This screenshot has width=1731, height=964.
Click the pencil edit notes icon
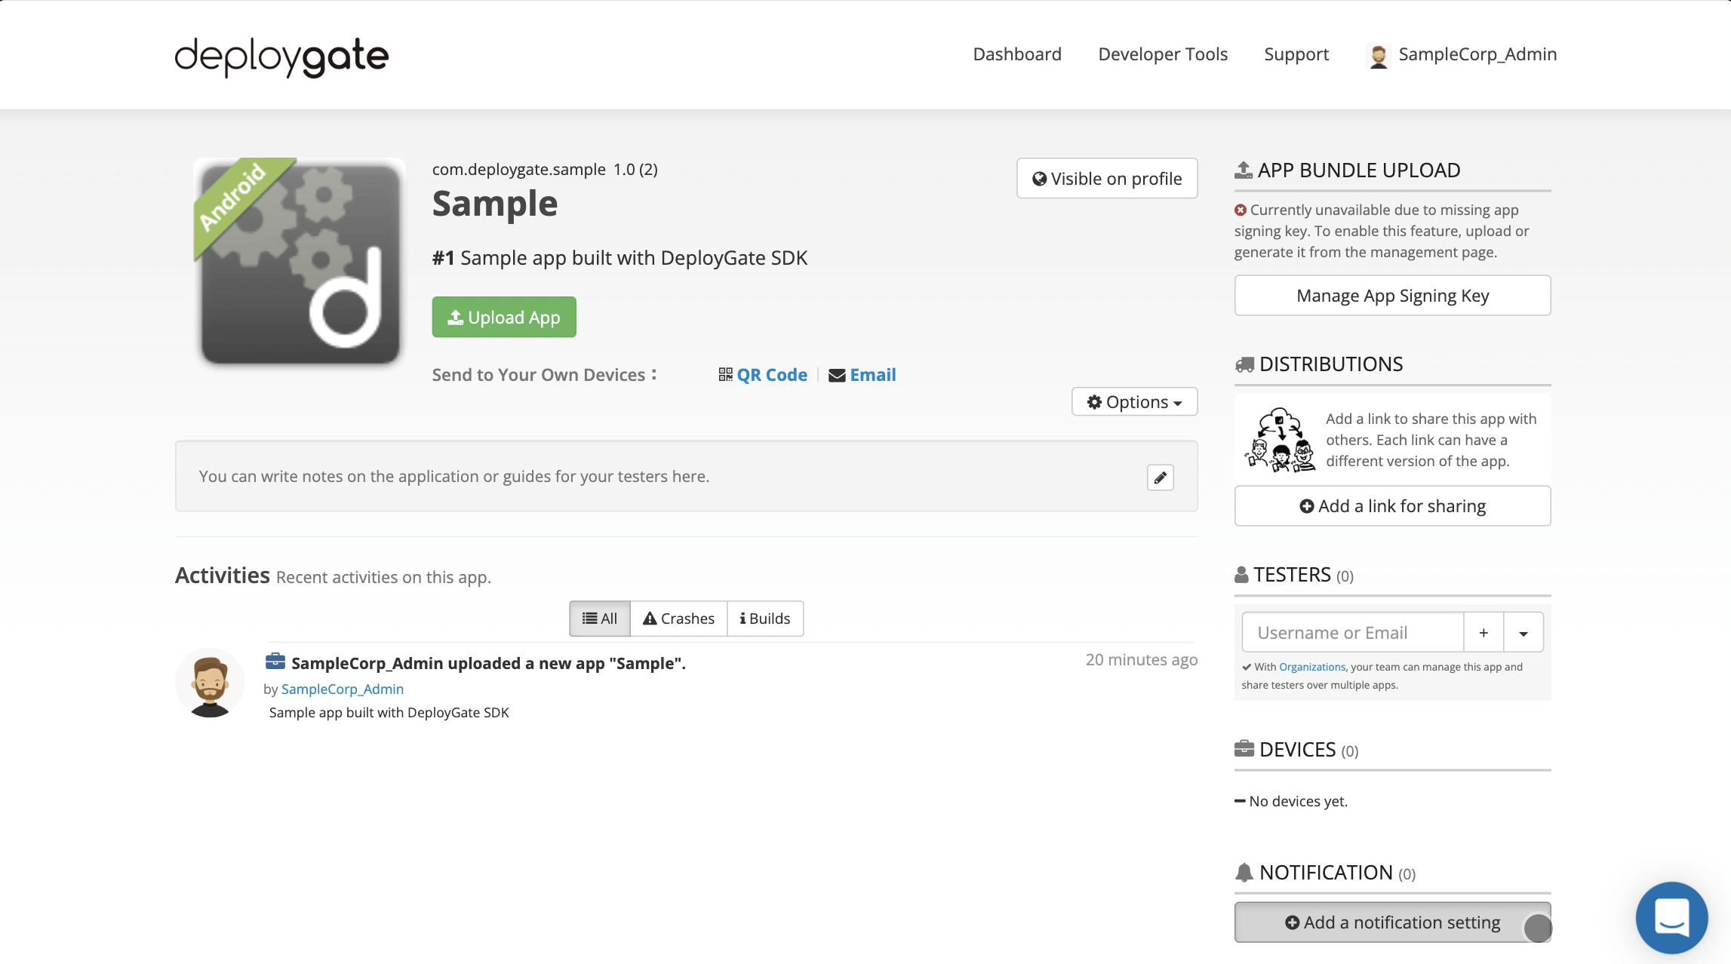pos(1160,477)
